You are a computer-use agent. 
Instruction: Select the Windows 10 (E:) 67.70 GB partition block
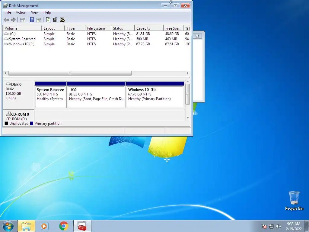point(155,95)
